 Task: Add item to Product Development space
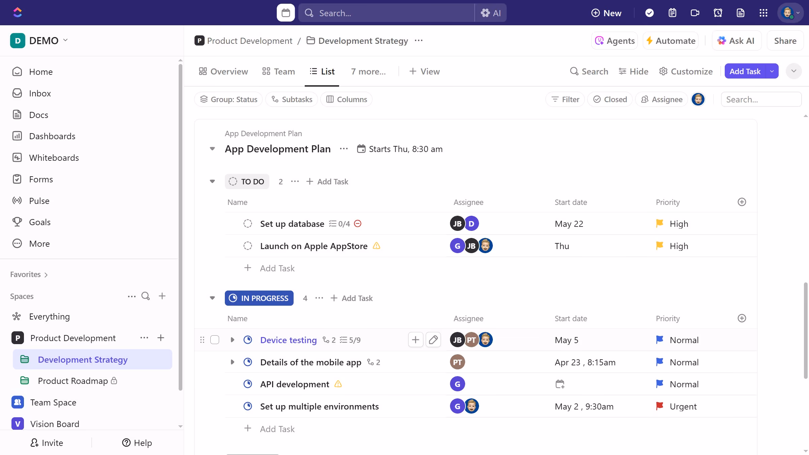click(161, 338)
